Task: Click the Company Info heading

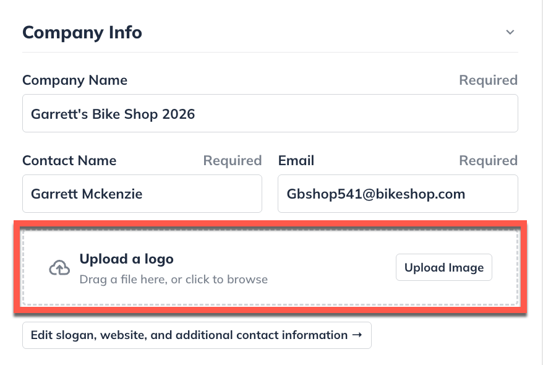Action: (x=82, y=32)
